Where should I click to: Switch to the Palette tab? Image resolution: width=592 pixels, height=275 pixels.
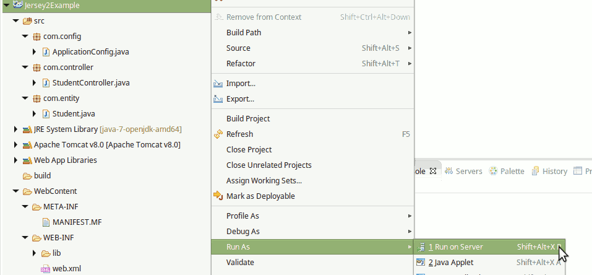(x=507, y=171)
